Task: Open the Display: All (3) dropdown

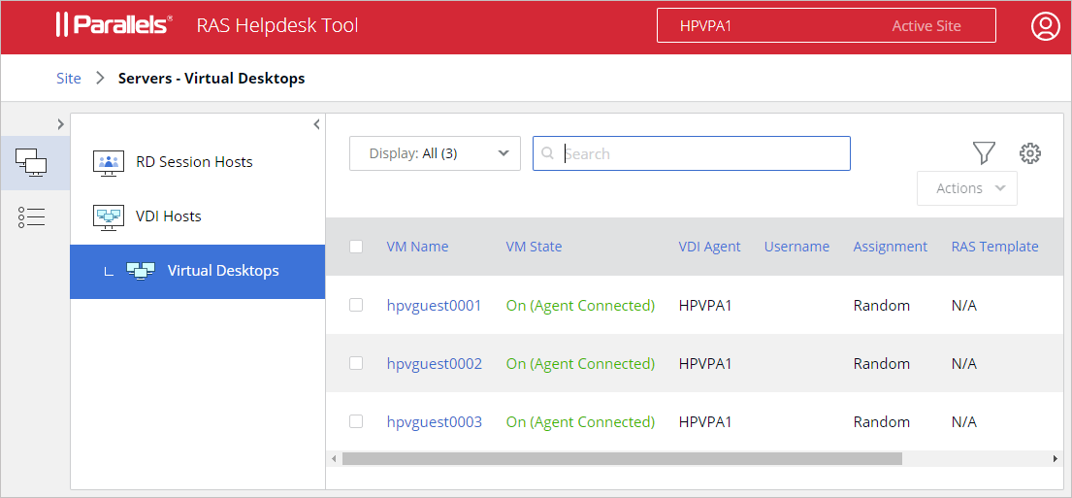Action: click(435, 153)
